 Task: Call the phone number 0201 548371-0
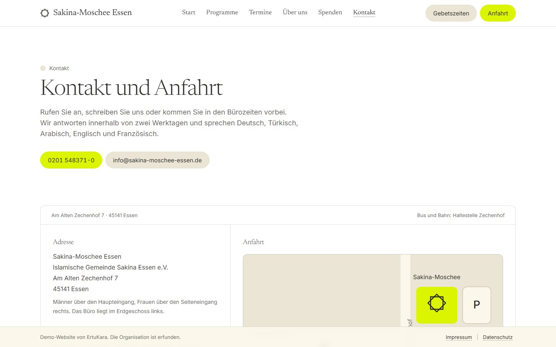[x=71, y=160]
